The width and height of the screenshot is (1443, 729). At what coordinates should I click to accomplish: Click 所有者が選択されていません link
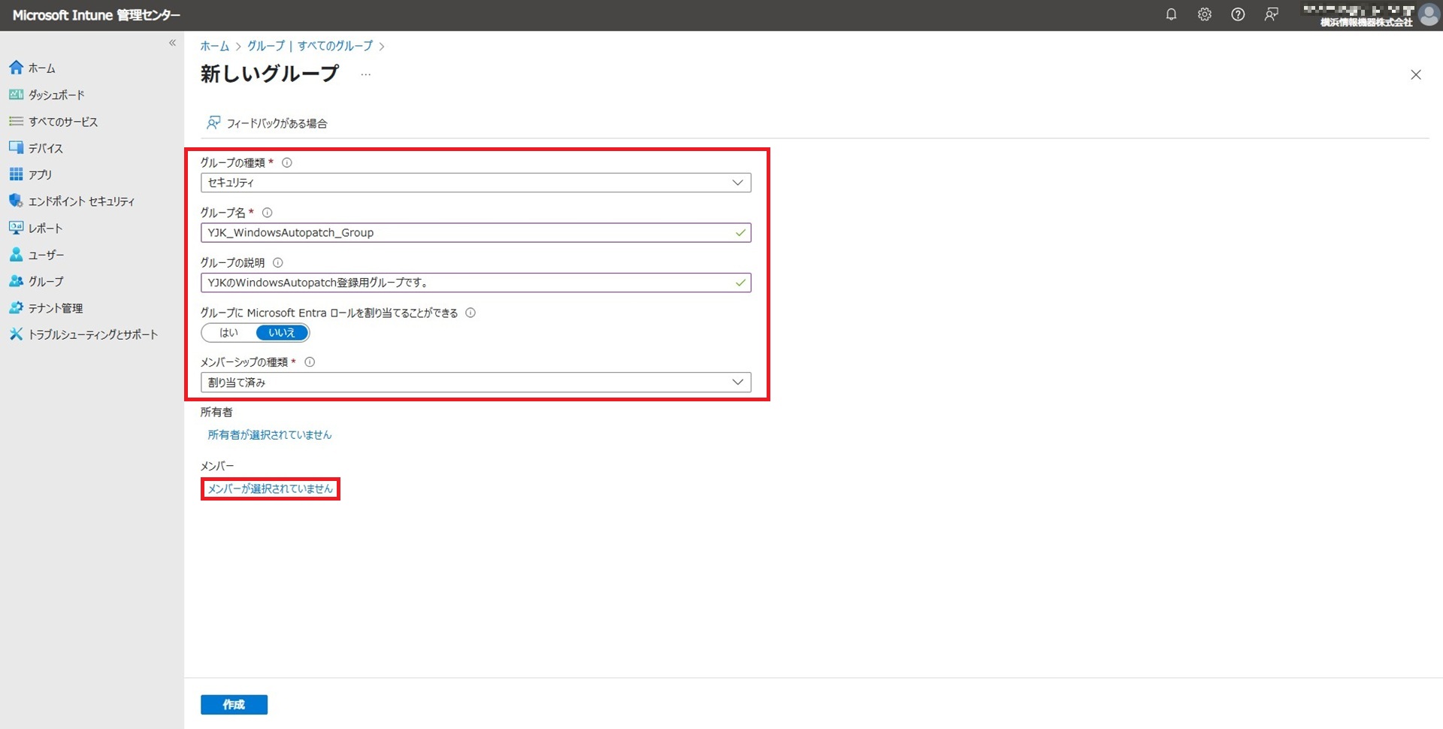[270, 434]
